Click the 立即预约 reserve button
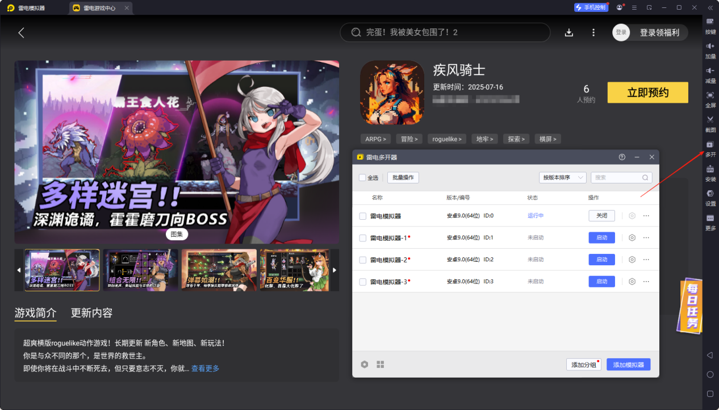Image resolution: width=719 pixels, height=410 pixels. click(x=647, y=93)
